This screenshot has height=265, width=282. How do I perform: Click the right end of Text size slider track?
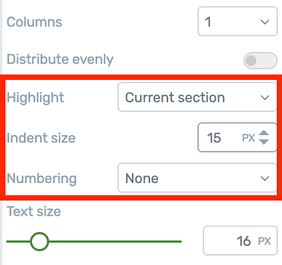pos(180,241)
